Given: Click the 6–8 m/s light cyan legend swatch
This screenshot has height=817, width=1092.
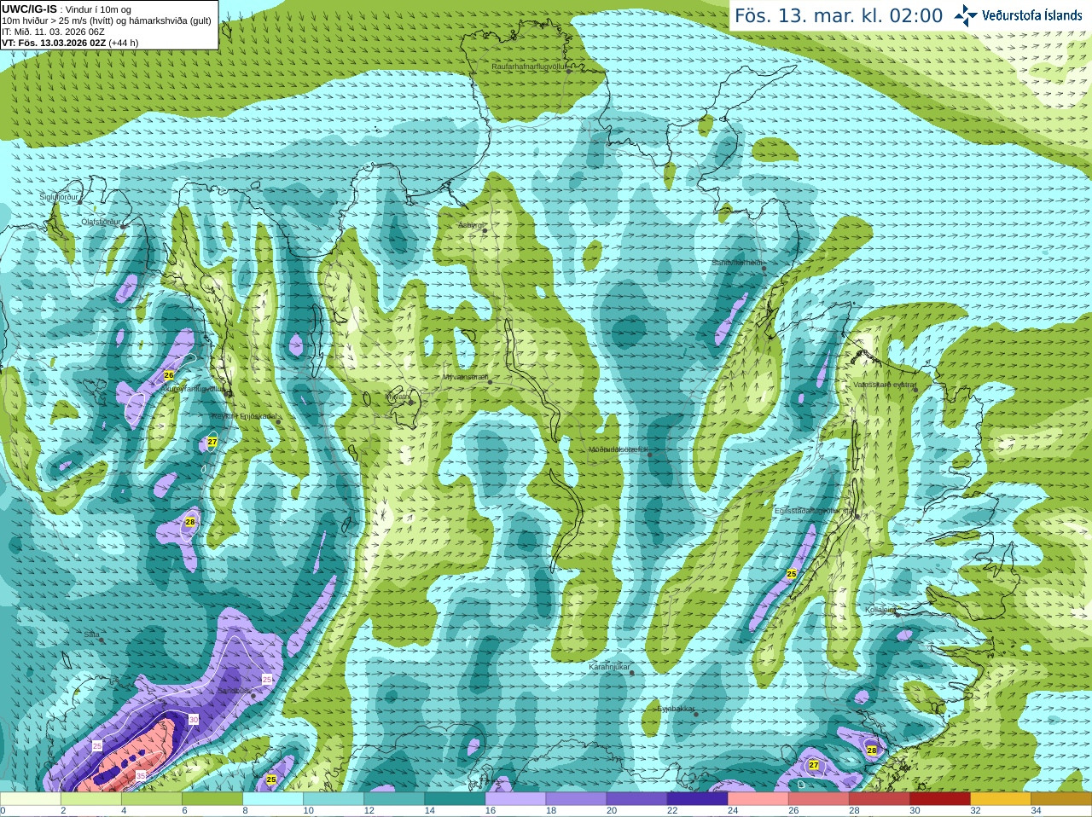Looking at the screenshot, I should click(x=212, y=799).
